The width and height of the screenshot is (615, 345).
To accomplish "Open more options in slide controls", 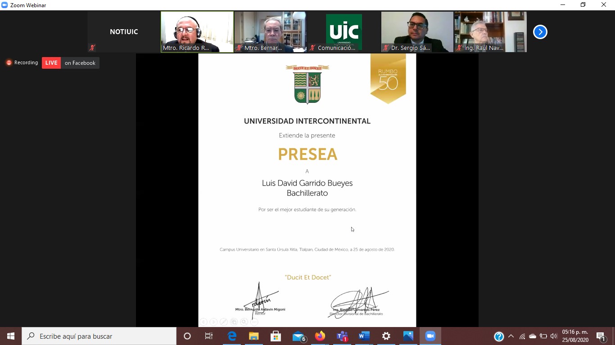I will coord(254,322).
